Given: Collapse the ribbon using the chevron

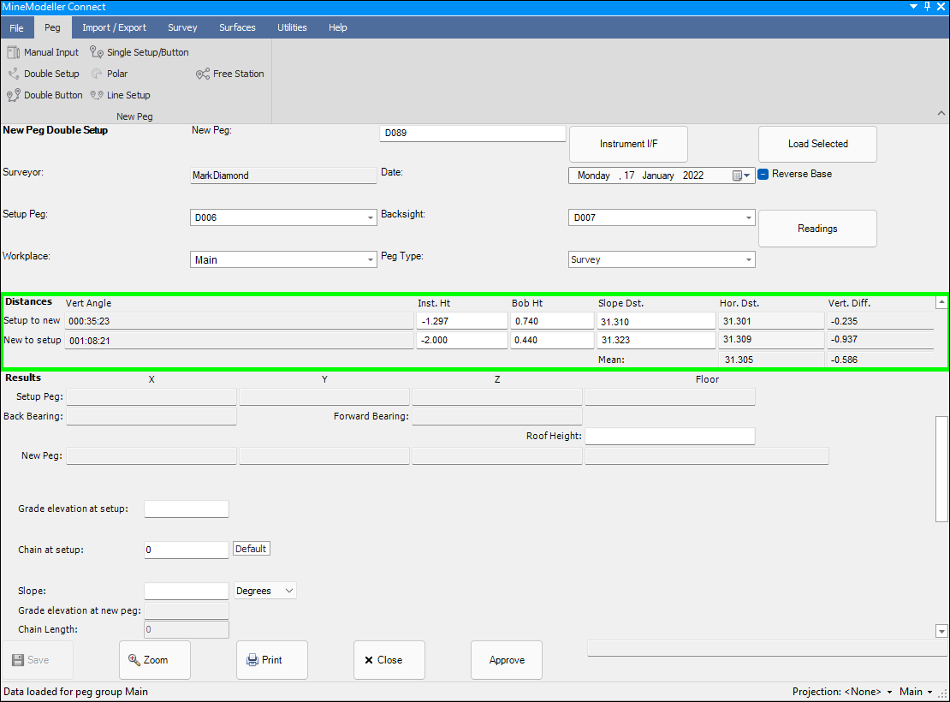Looking at the screenshot, I should pyautogui.click(x=941, y=113).
